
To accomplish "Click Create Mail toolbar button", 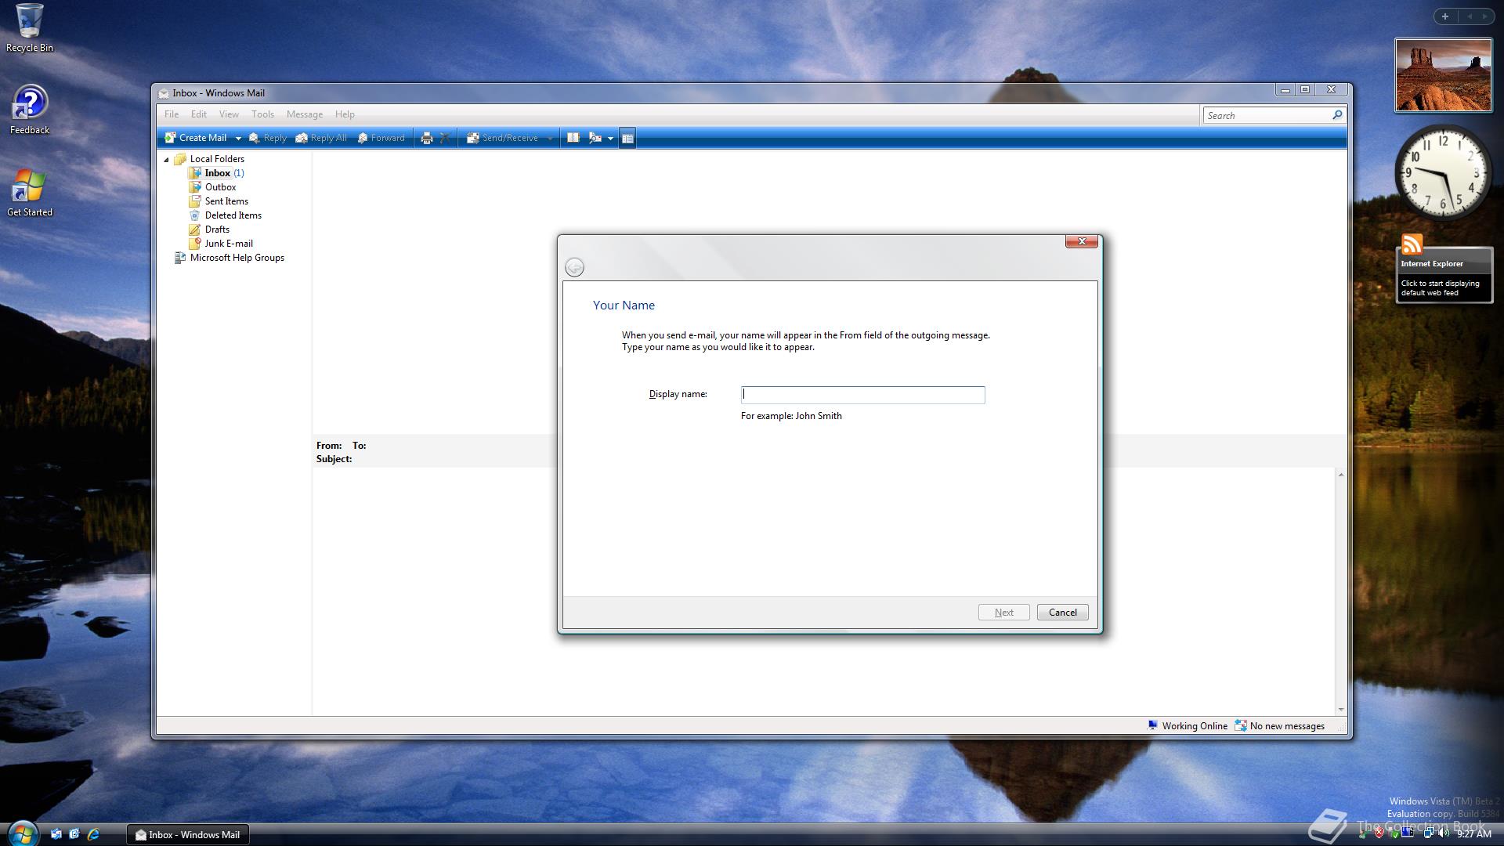I will (196, 138).
